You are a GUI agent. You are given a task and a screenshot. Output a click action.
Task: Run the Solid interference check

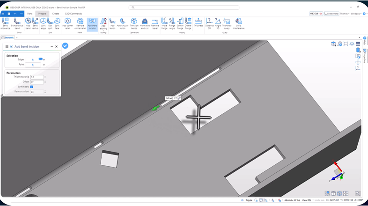(239, 23)
